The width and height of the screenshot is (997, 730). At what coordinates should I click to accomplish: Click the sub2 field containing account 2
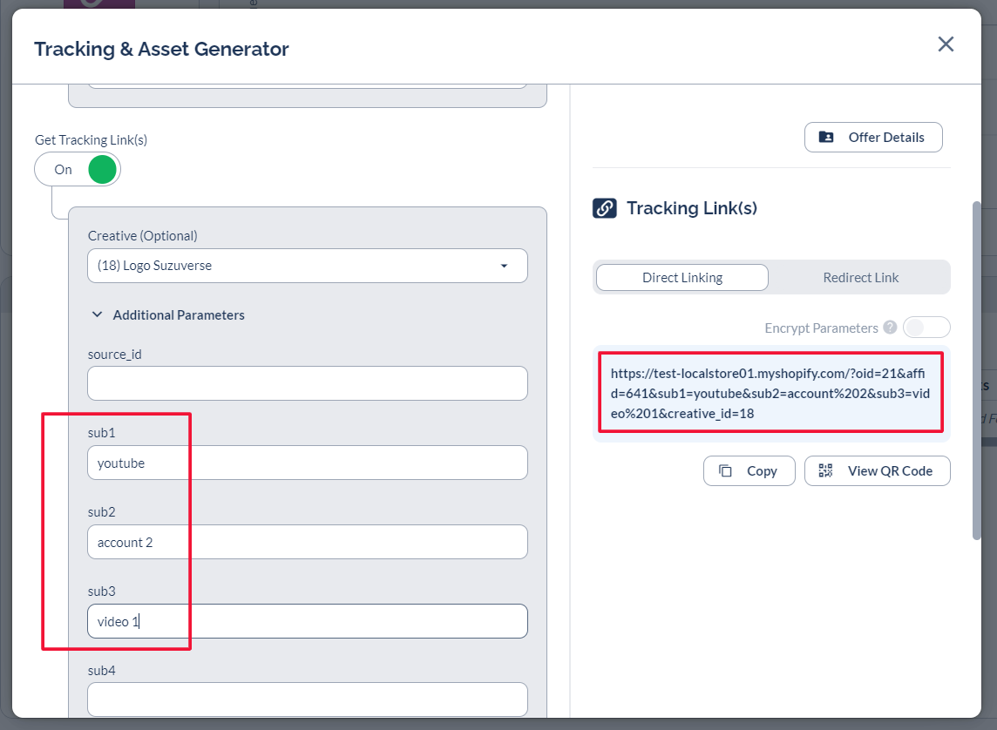(x=307, y=542)
